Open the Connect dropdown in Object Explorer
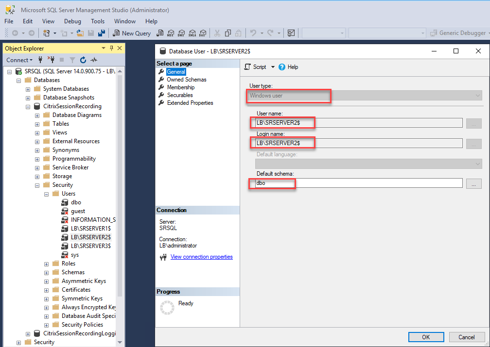 tap(19, 60)
